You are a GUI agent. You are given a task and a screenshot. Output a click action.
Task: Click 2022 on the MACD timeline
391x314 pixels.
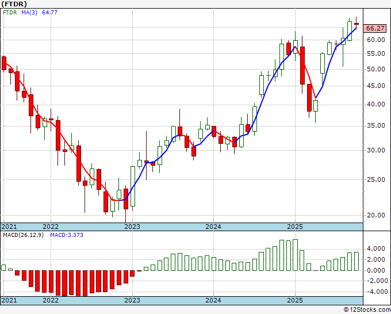coord(51,300)
